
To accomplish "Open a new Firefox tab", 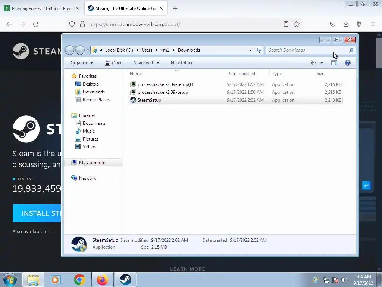I will click(175, 9).
